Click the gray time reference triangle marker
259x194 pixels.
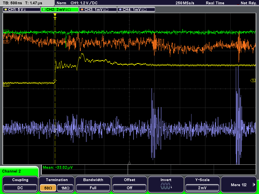pyautogui.click(x=129, y=163)
